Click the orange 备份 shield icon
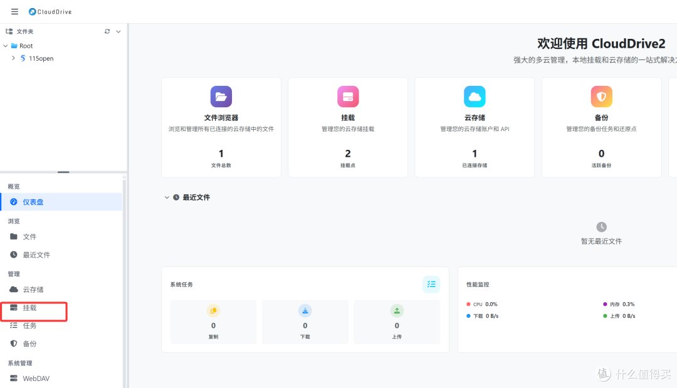 [601, 97]
